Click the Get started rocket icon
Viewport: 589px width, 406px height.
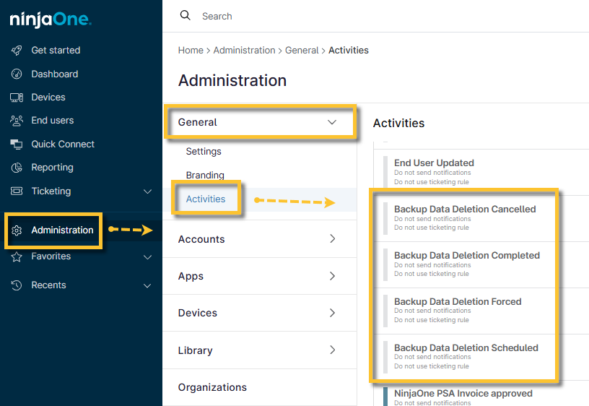[17, 51]
